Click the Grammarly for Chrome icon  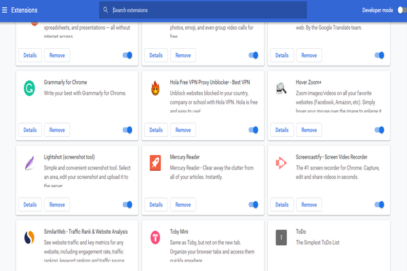click(29, 88)
